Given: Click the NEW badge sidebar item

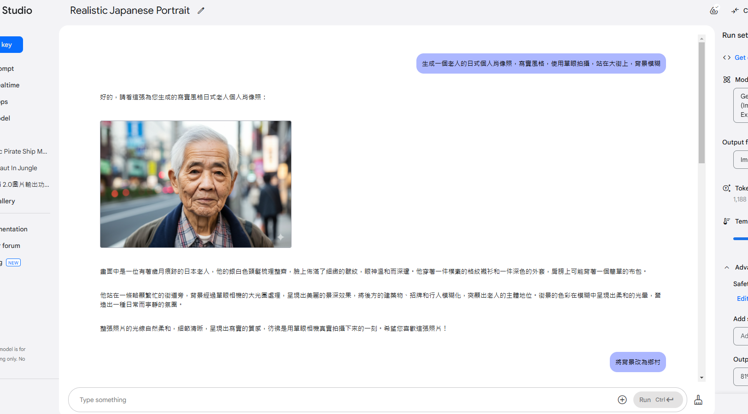Looking at the screenshot, I should tap(13, 263).
